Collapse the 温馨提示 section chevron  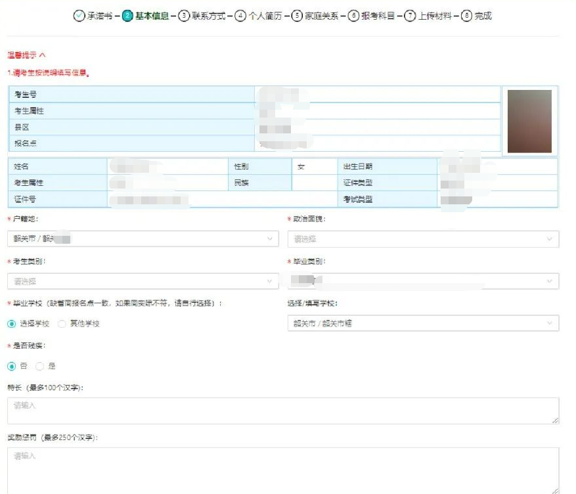pos(42,55)
